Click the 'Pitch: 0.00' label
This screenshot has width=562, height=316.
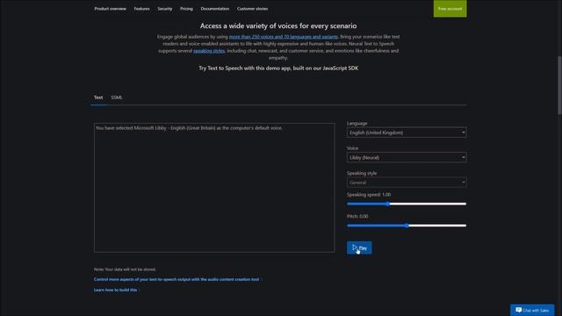[x=357, y=216]
